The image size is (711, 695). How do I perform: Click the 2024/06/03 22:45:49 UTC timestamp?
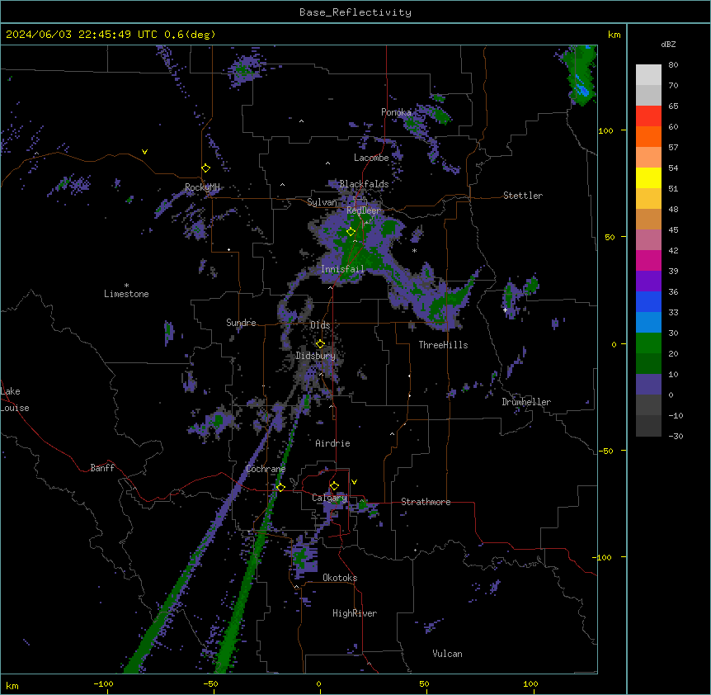[x=82, y=35]
